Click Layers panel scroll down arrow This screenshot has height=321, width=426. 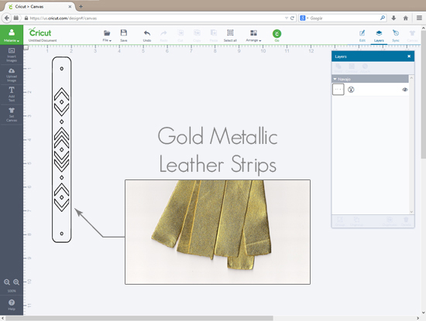pos(411,212)
